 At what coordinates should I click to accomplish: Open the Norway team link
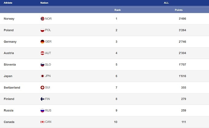[x=9, y=19]
